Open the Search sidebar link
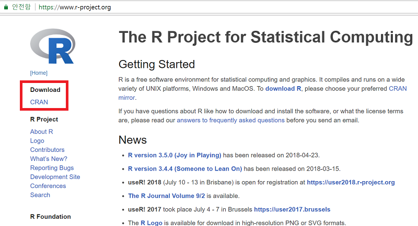 tap(40, 195)
